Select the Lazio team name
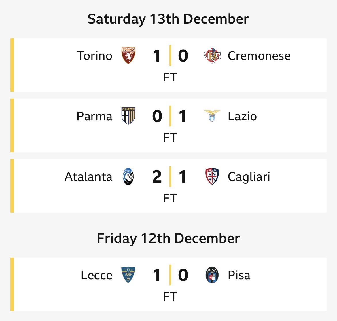 [242, 116]
